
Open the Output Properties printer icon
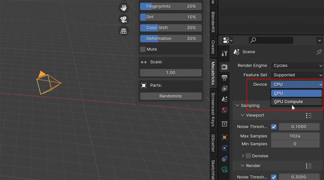[224, 78]
